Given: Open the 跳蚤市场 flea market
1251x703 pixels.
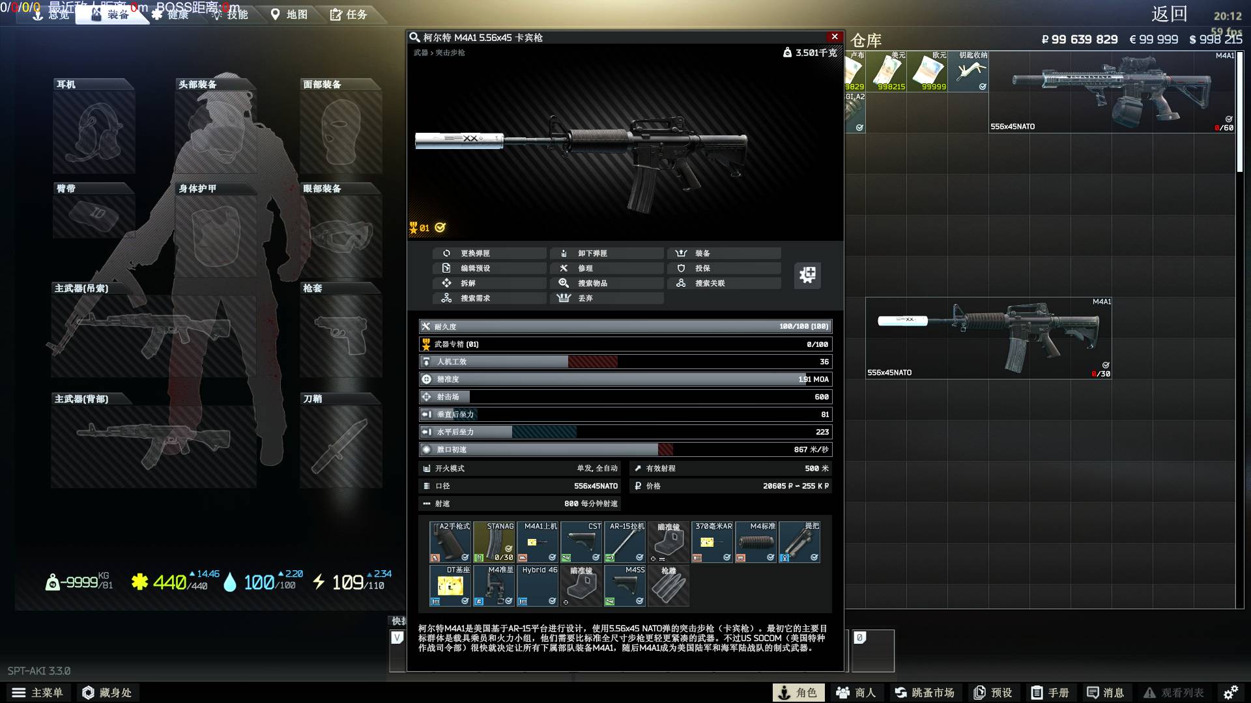Looking at the screenshot, I should click(925, 693).
